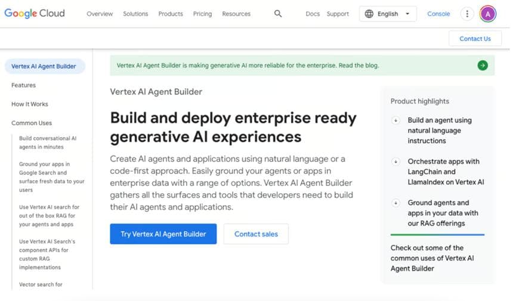This screenshot has width=516, height=301.
Task: Select Features in the left sidebar
Action: coord(24,85)
